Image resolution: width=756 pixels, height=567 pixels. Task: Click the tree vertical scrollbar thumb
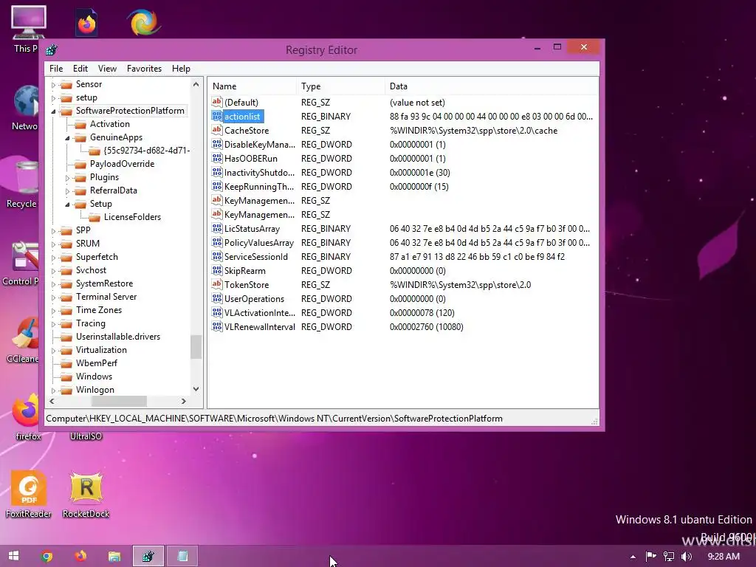point(196,347)
